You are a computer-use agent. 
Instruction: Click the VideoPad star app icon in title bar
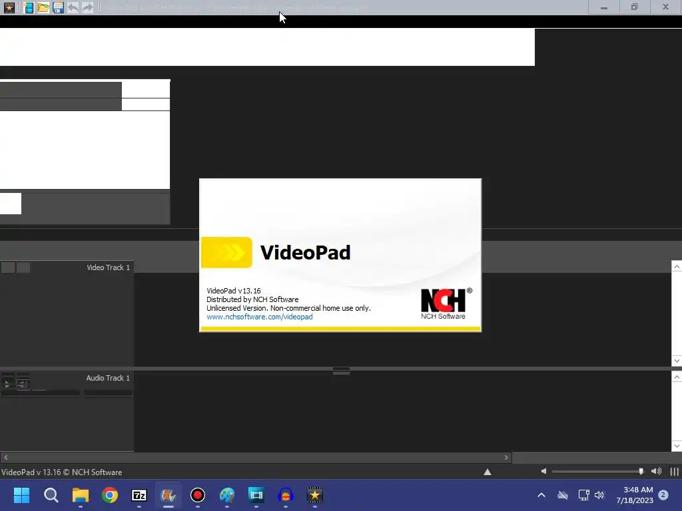(x=9, y=7)
